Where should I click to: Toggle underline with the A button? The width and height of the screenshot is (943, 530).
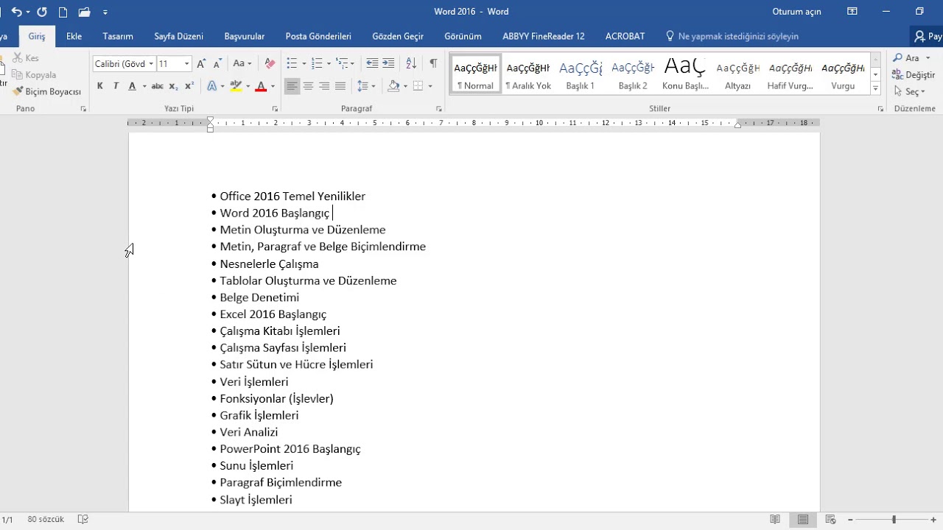pyautogui.click(x=132, y=86)
